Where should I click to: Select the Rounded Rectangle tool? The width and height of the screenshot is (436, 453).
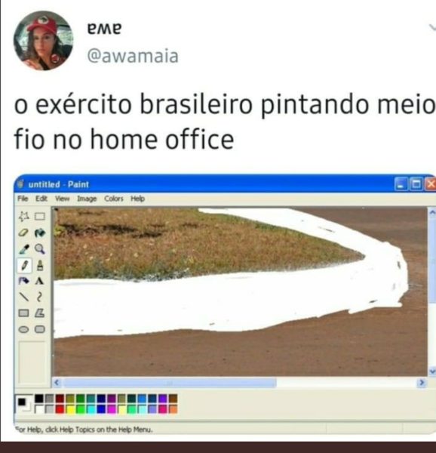click(40, 329)
